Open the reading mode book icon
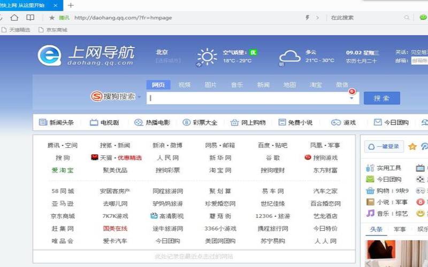The image size is (428, 267). pyautogui.click(x=30, y=18)
